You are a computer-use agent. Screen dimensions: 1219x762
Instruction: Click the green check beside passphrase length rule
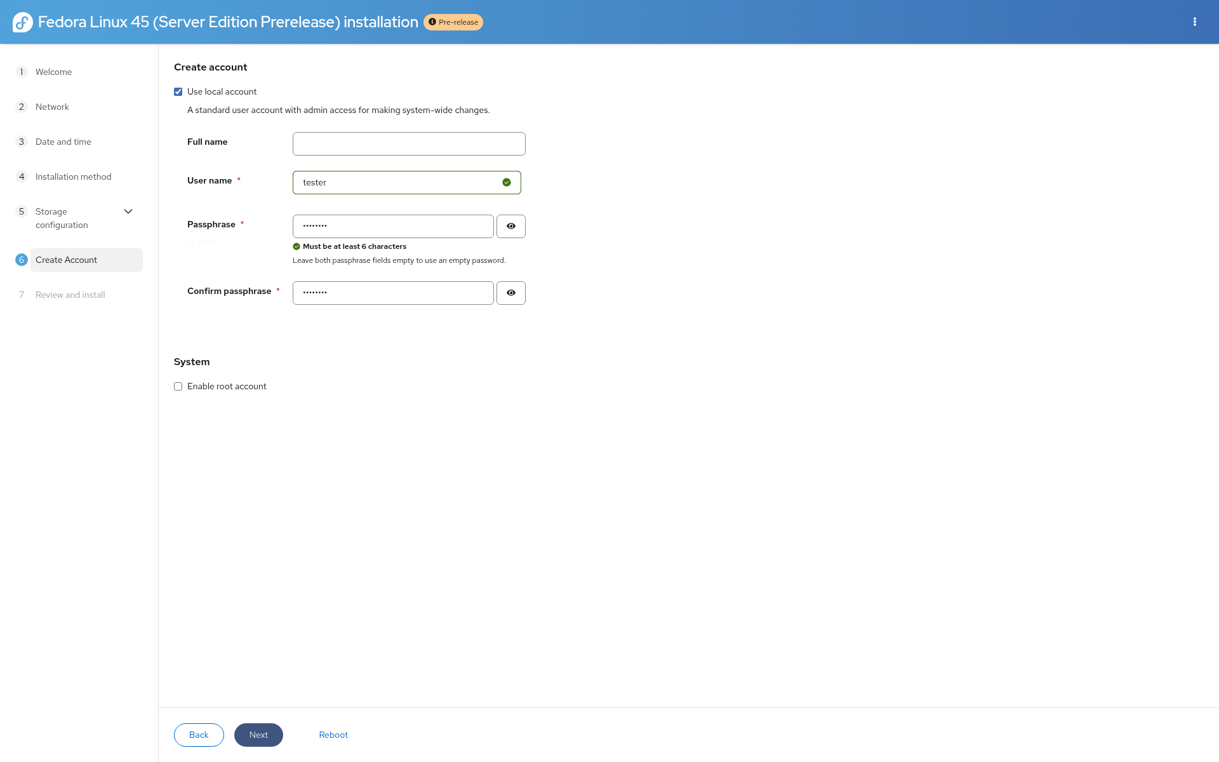[x=296, y=246]
